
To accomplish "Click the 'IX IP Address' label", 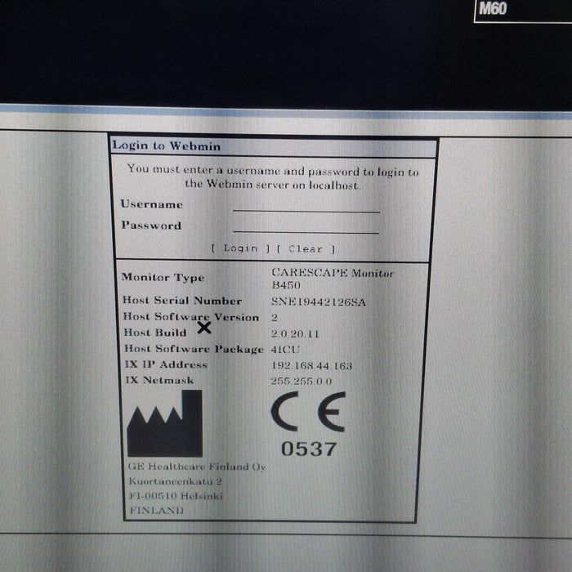I will 166,364.
